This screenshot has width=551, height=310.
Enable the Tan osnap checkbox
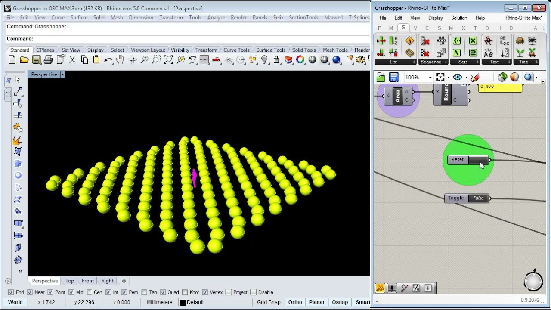(x=144, y=292)
